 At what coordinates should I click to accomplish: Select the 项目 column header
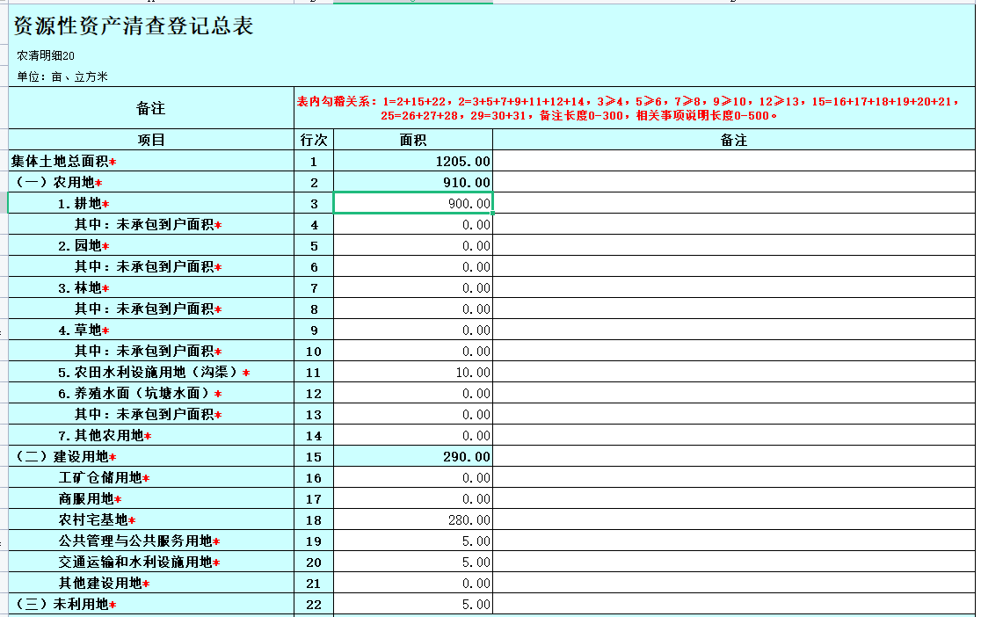151,140
